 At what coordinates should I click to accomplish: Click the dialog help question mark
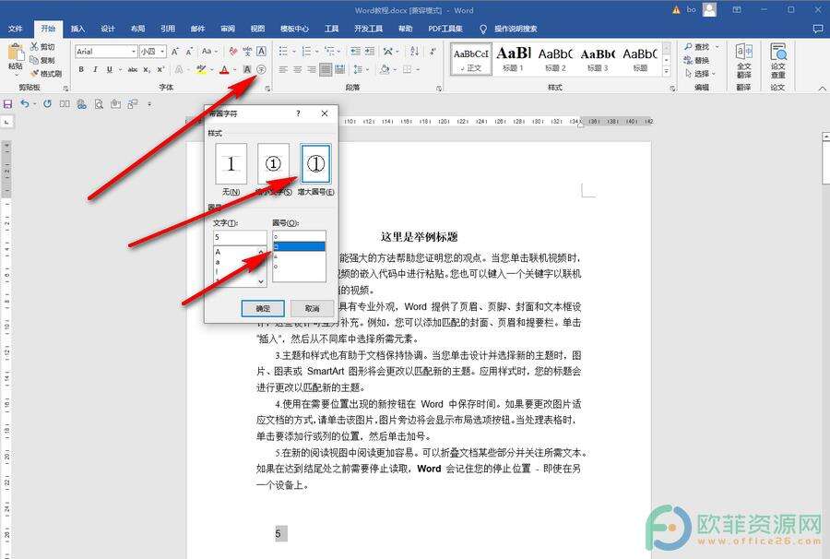click(298, 113)
